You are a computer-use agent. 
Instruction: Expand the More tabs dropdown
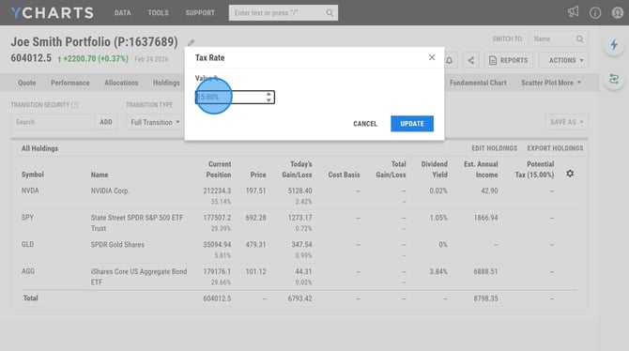coord(569,83)
